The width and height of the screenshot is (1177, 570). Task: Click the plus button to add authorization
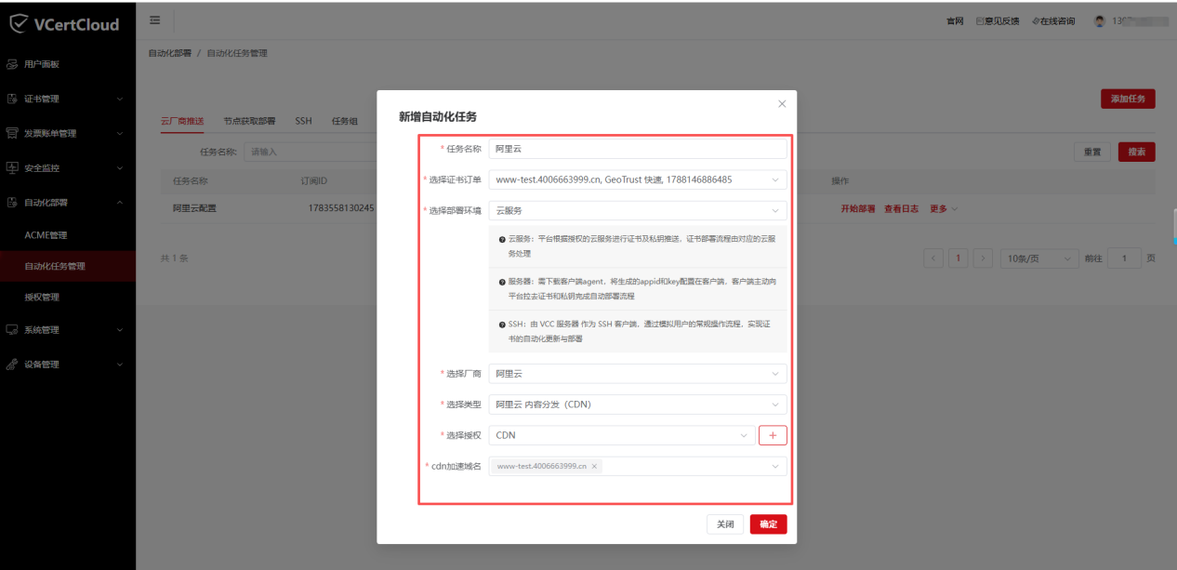point(773,435)
